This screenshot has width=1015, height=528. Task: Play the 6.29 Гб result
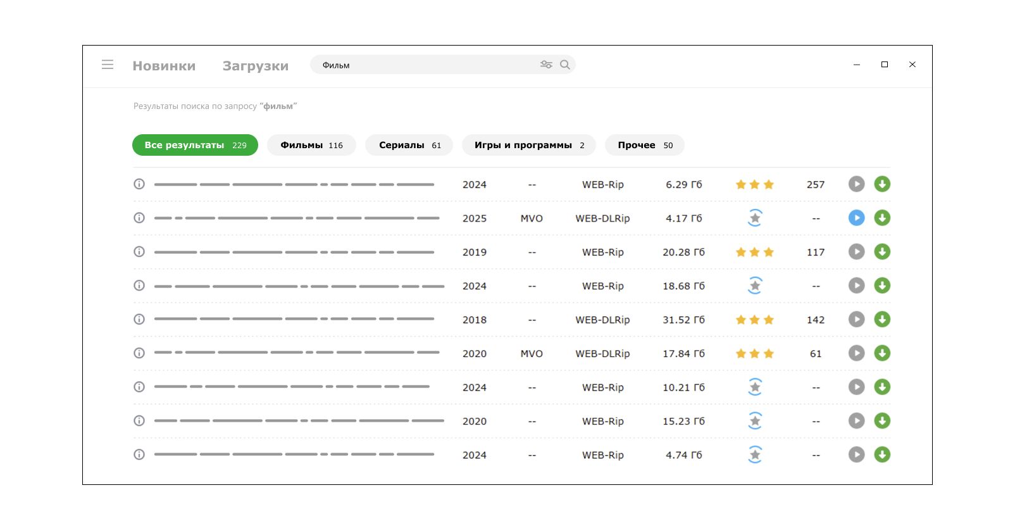point(856,184)
